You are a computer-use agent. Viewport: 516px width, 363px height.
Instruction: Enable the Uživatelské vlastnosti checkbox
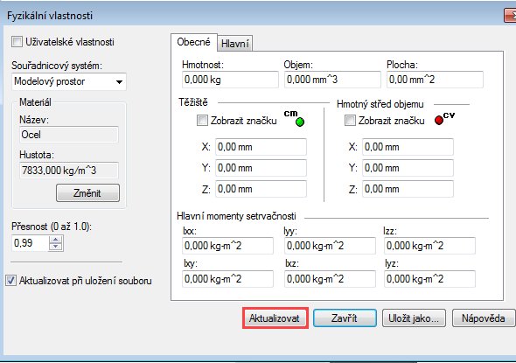17,42
